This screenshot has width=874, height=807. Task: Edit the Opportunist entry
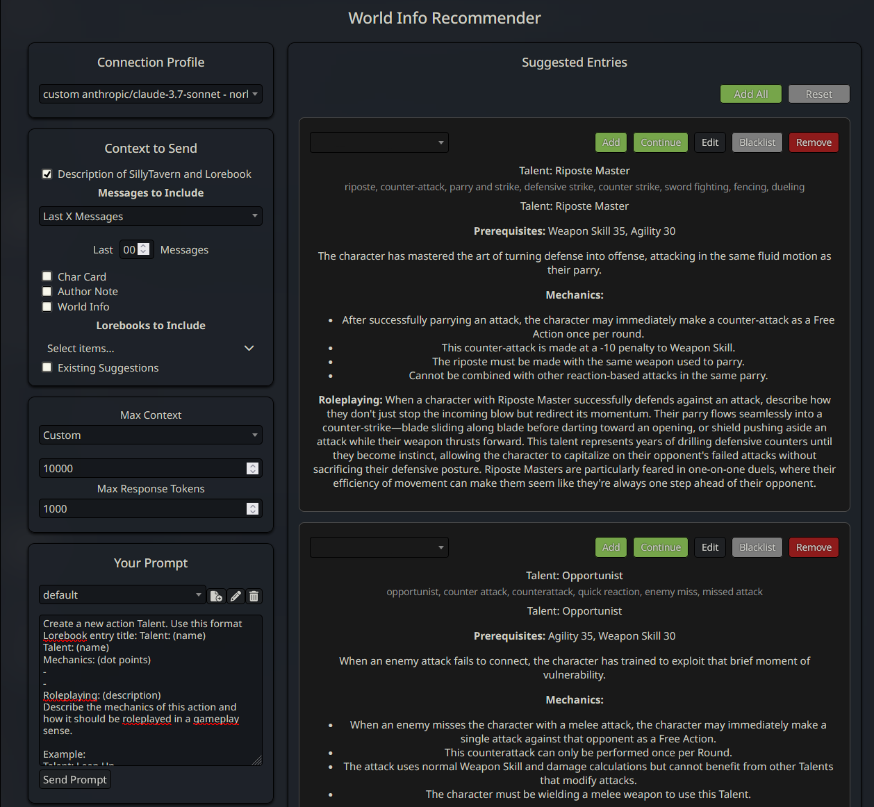point(710,547)
